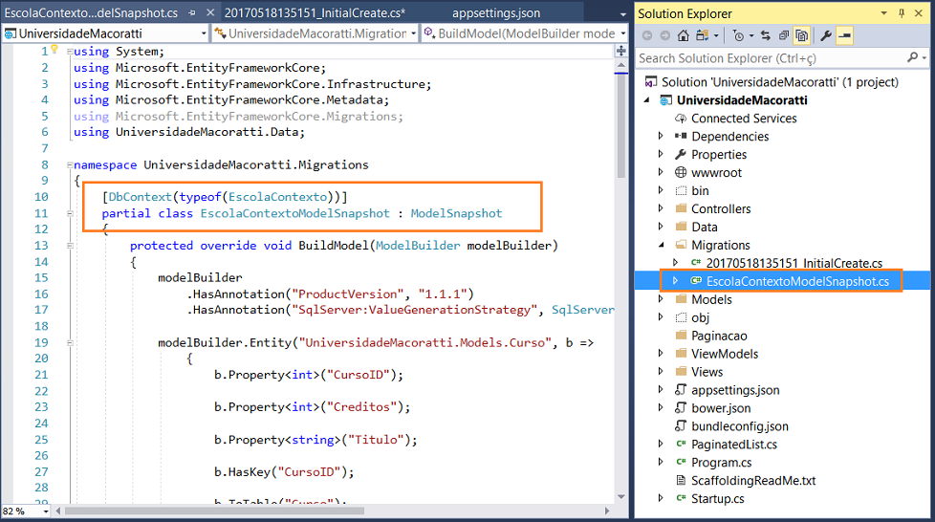Image resolution: width=935 pixels, height=522 pixels.
Task: Collapse the EscolaContextoModelSnapshot class outline
Action: pyautogui.click(x=70, y=213)
